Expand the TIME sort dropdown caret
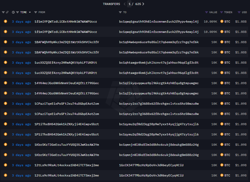The image size is (250, 182). 30,12
